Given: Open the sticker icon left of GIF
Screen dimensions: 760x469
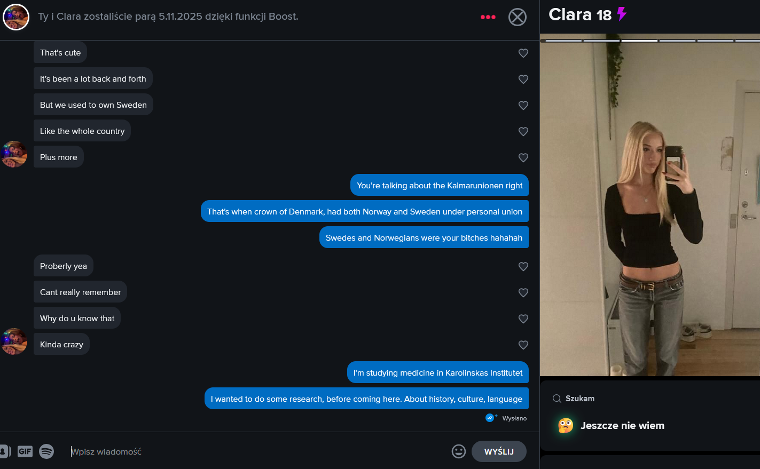Looking at the screenshot, I should pos(4,451).
